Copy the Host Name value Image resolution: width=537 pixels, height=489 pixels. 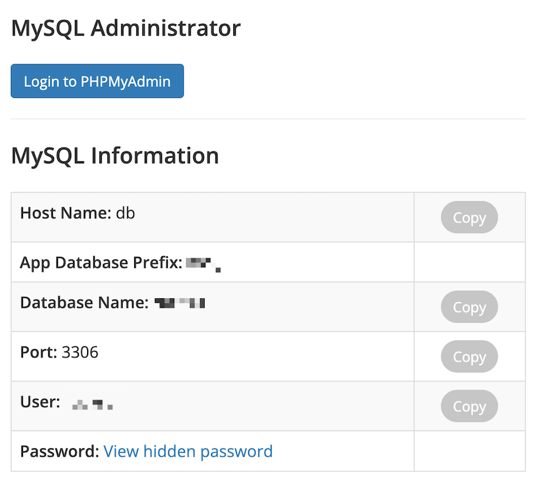click(x=469, y=217)
